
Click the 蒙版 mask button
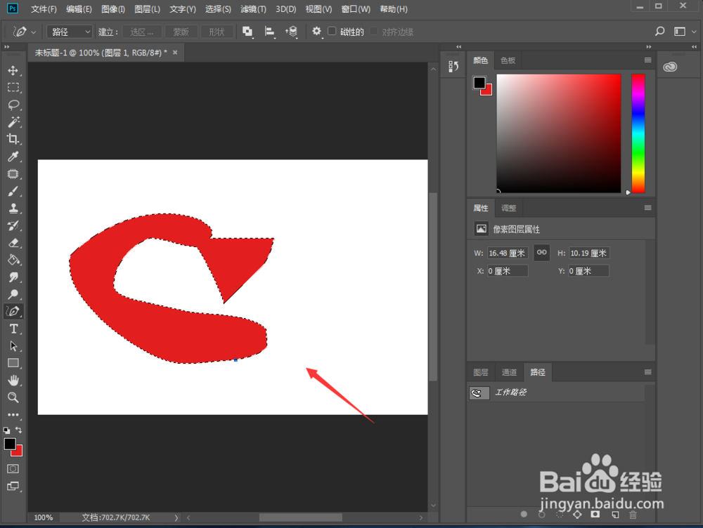(x=181, y=32)
